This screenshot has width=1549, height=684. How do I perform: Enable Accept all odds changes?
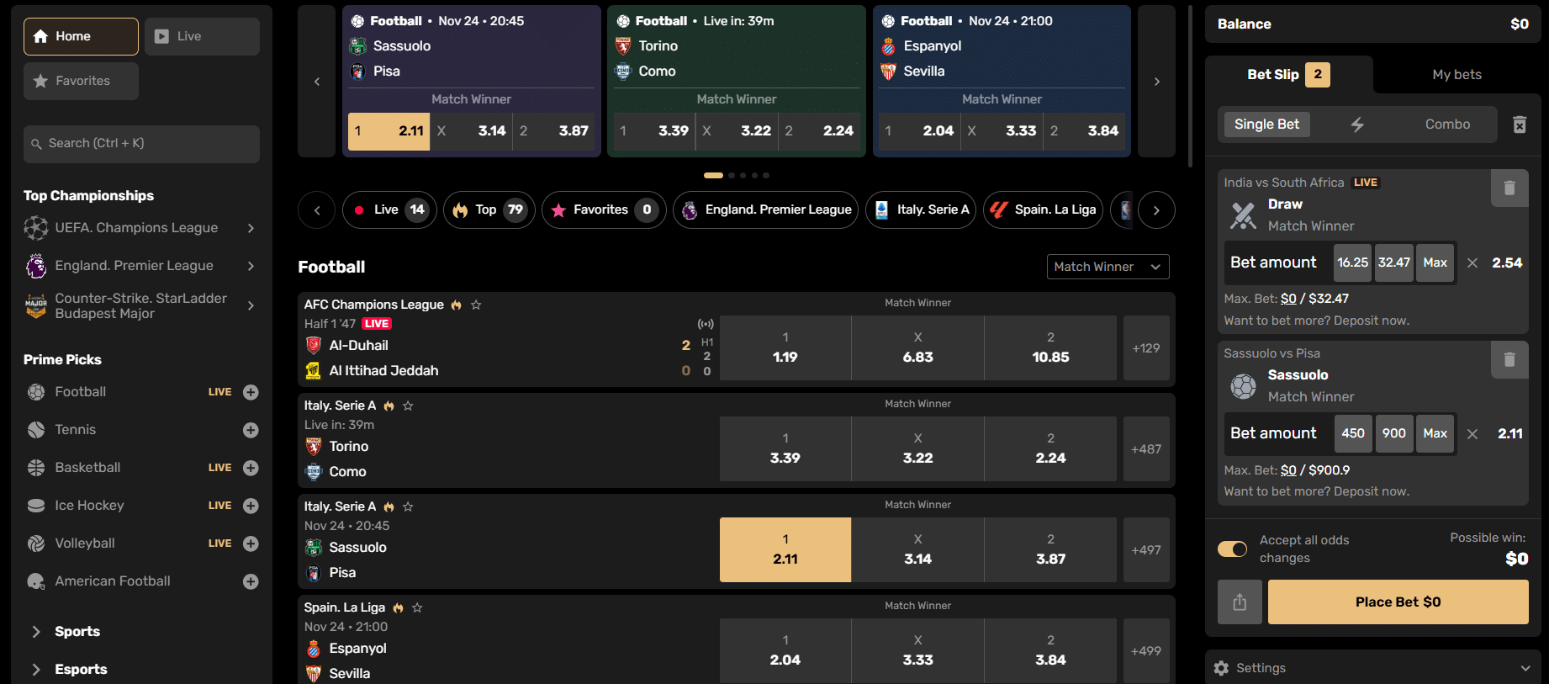[1232, 548]
